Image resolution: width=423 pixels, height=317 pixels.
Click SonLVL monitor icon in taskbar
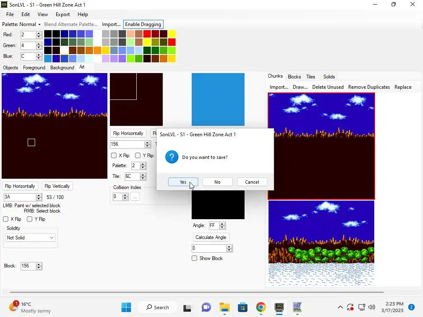tap(279, 307)
